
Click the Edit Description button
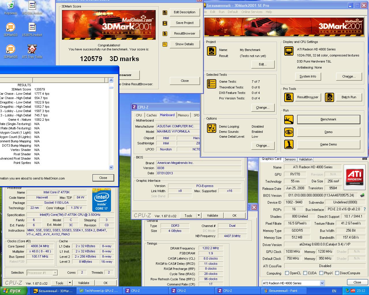(x=184, y=12)
